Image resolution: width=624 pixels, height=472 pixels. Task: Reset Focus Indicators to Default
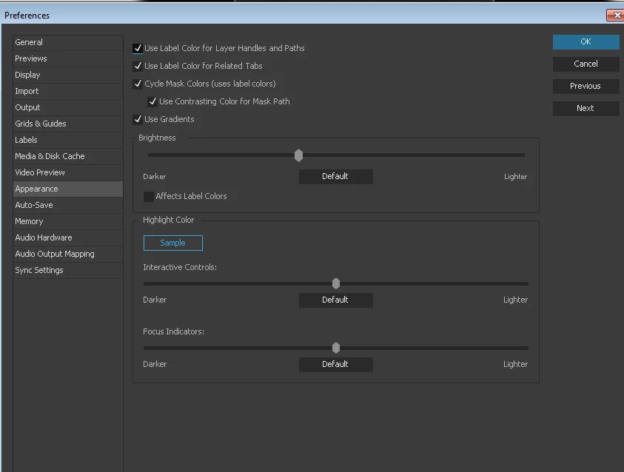point(336,365)
